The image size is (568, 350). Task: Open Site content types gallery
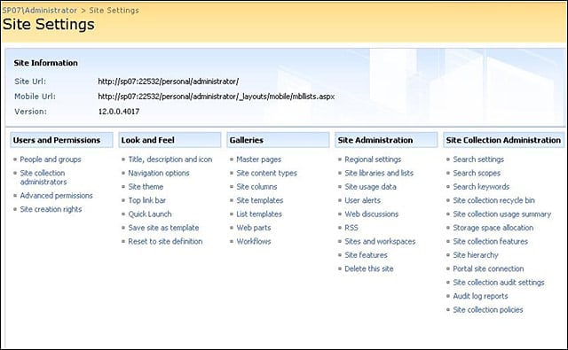(x=266, y=173)
